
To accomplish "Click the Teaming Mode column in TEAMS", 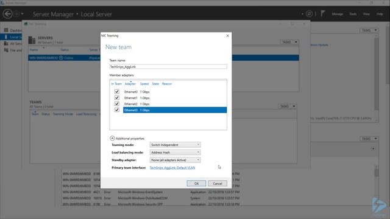I will 63,114.
